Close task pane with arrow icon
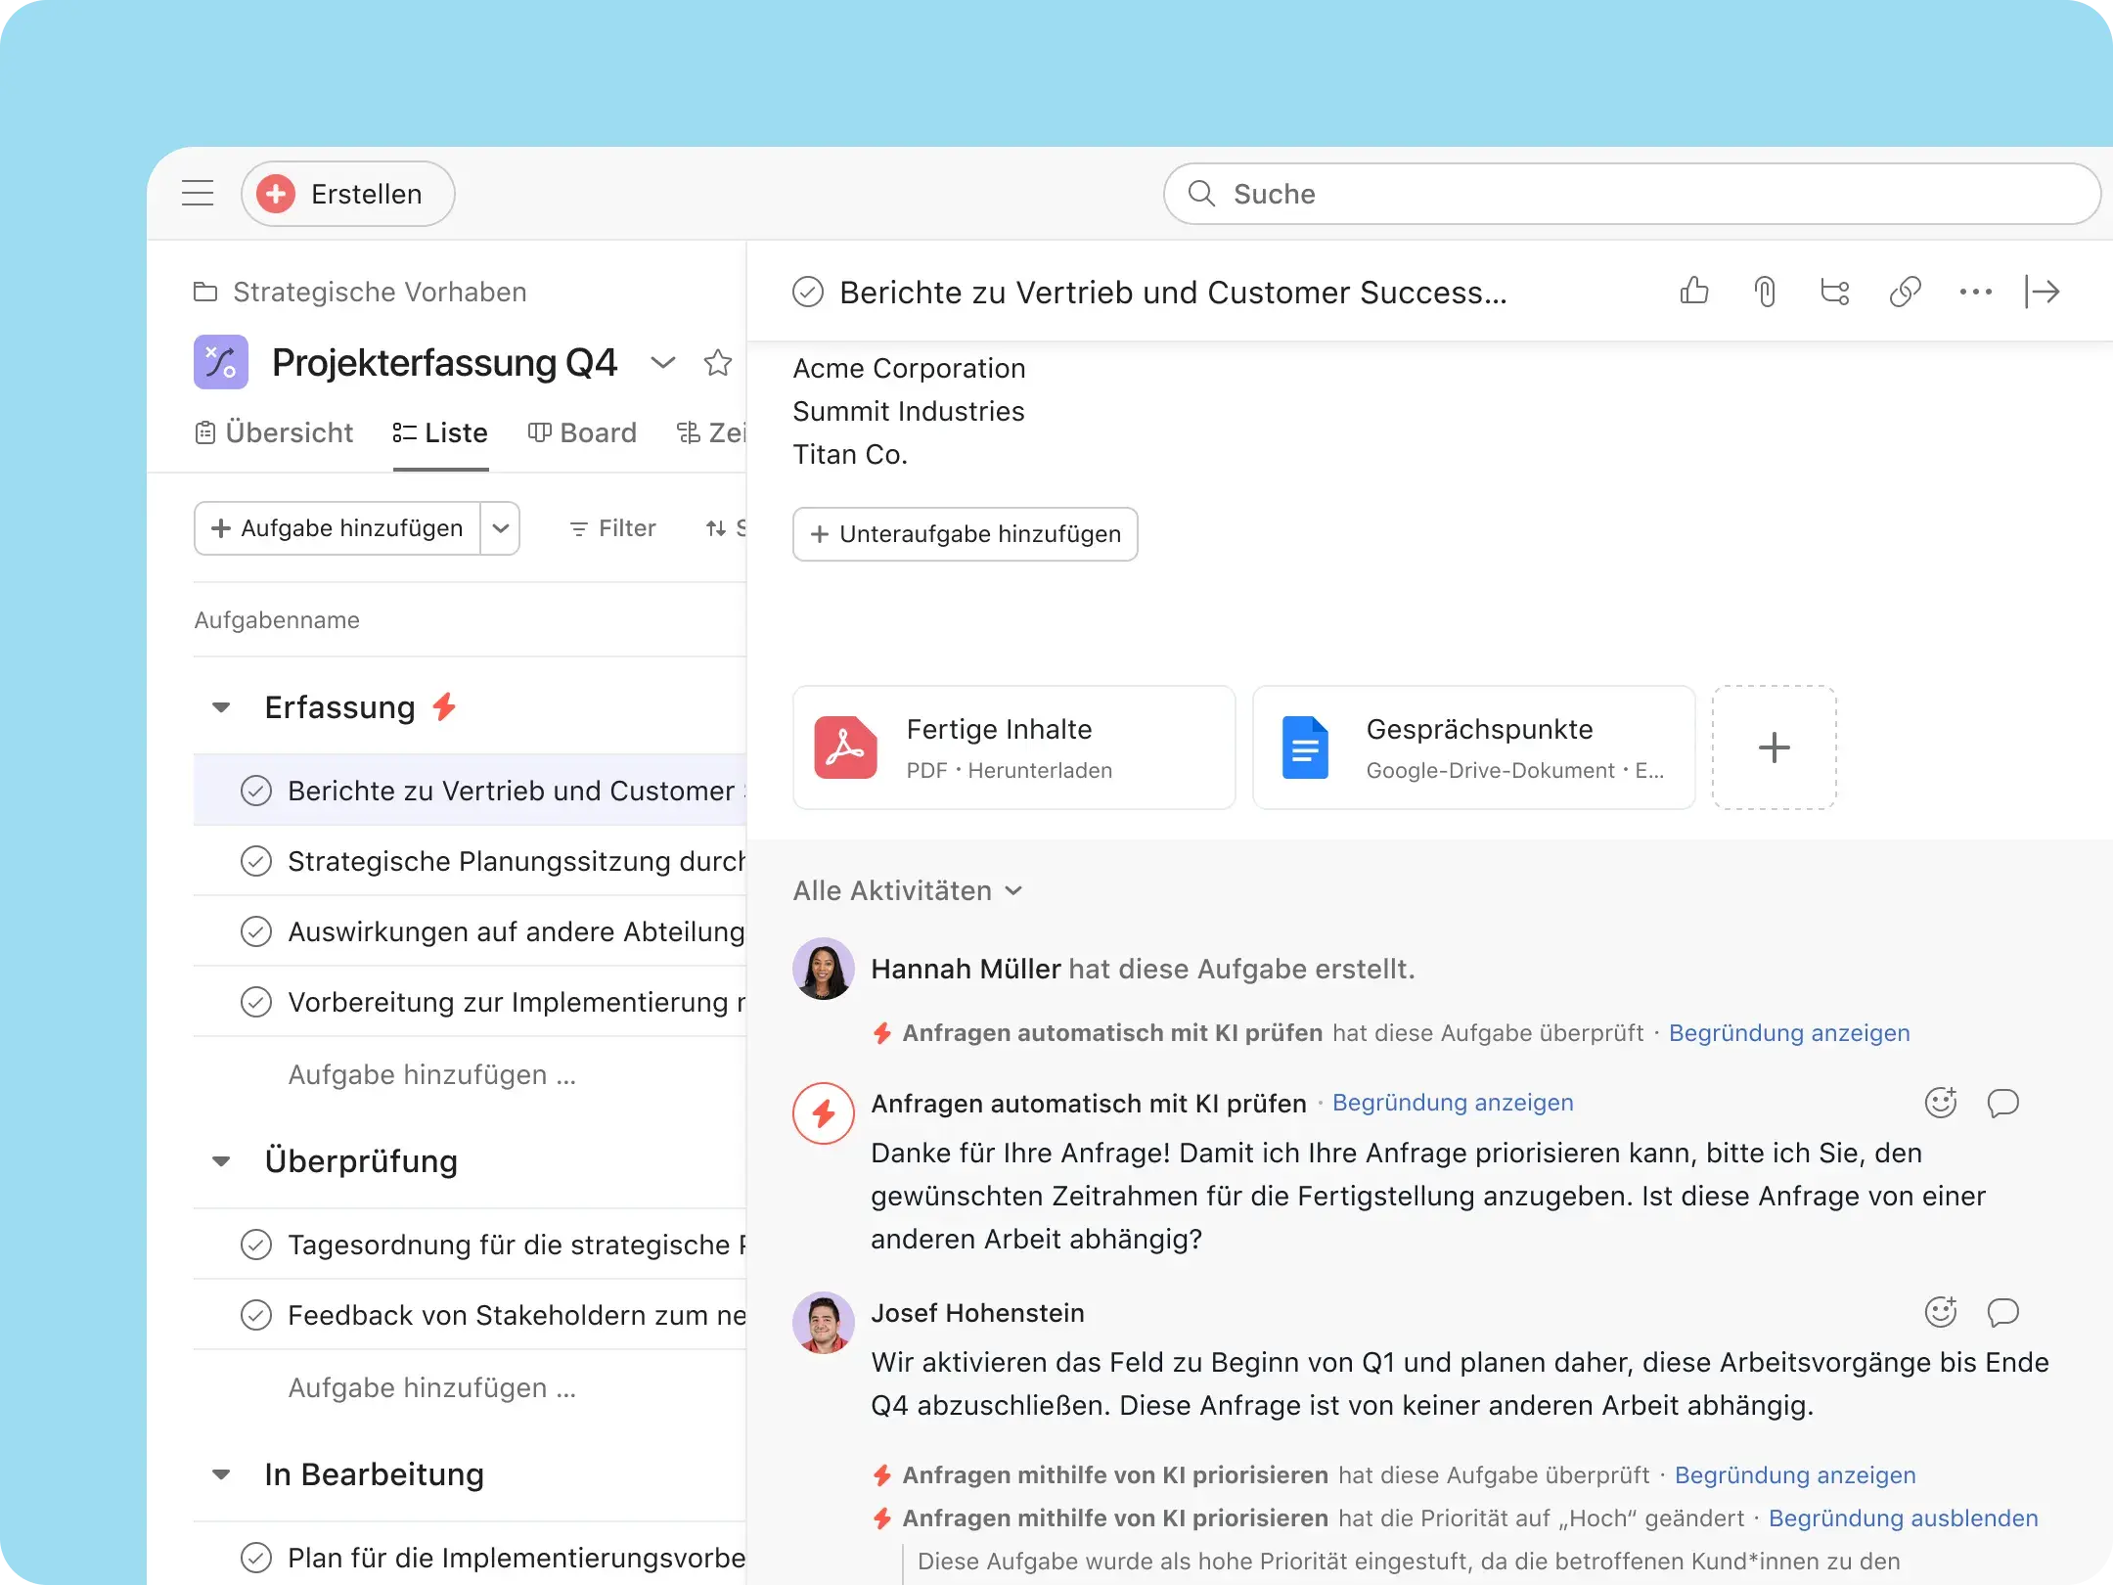The image size is (2113, 1585). [x=2043, y=292]
